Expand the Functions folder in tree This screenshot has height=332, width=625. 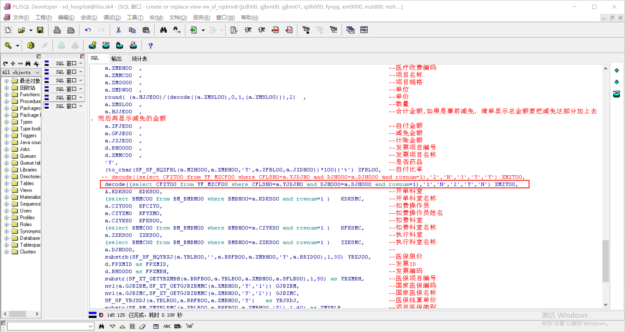point(6,95)
